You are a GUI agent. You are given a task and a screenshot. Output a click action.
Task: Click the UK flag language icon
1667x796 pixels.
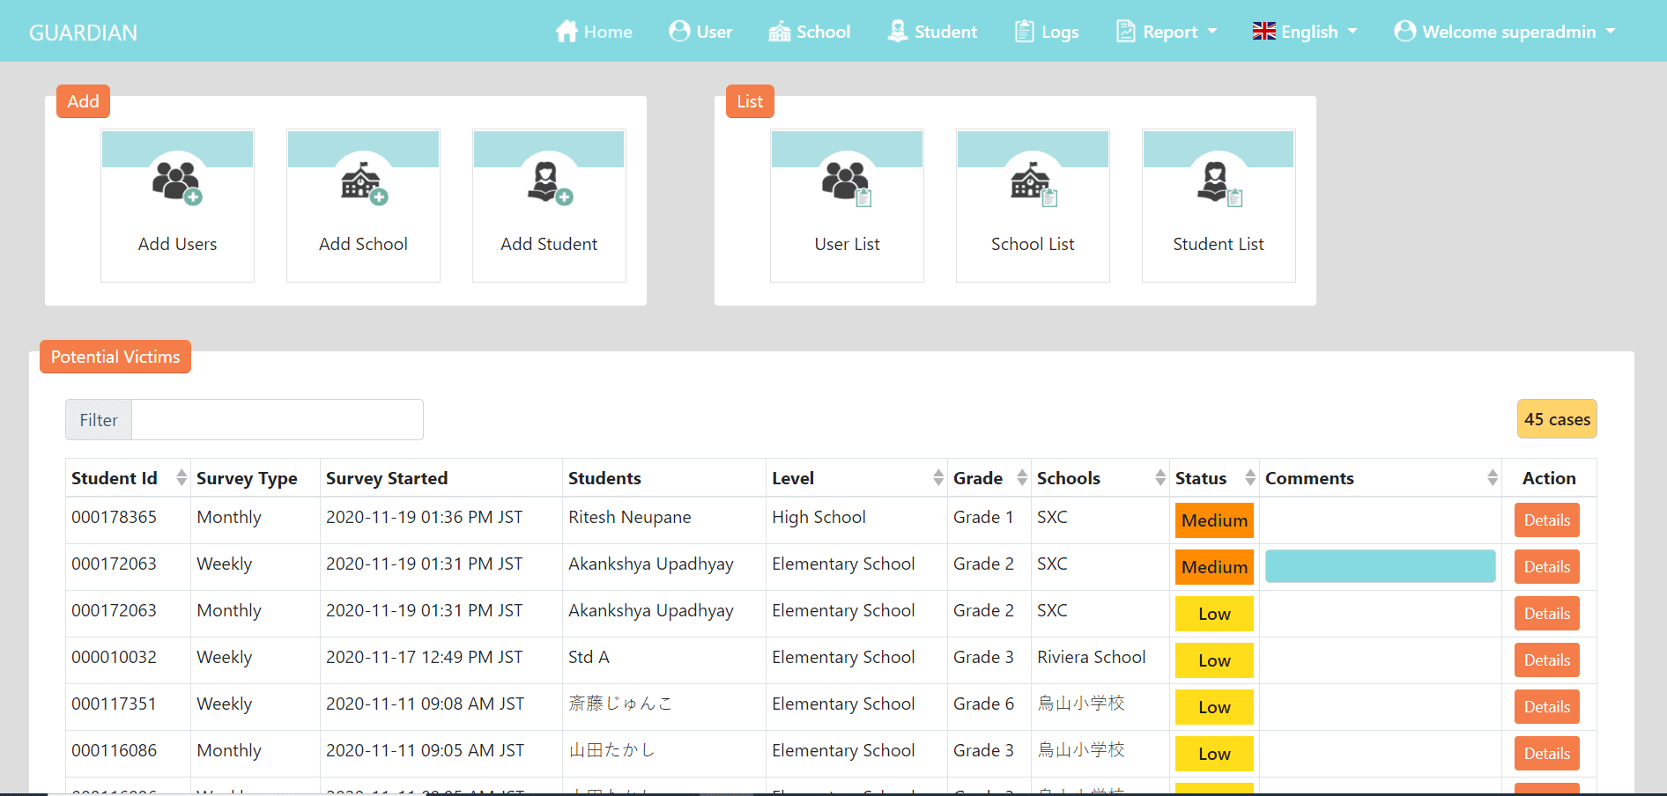1264,32
